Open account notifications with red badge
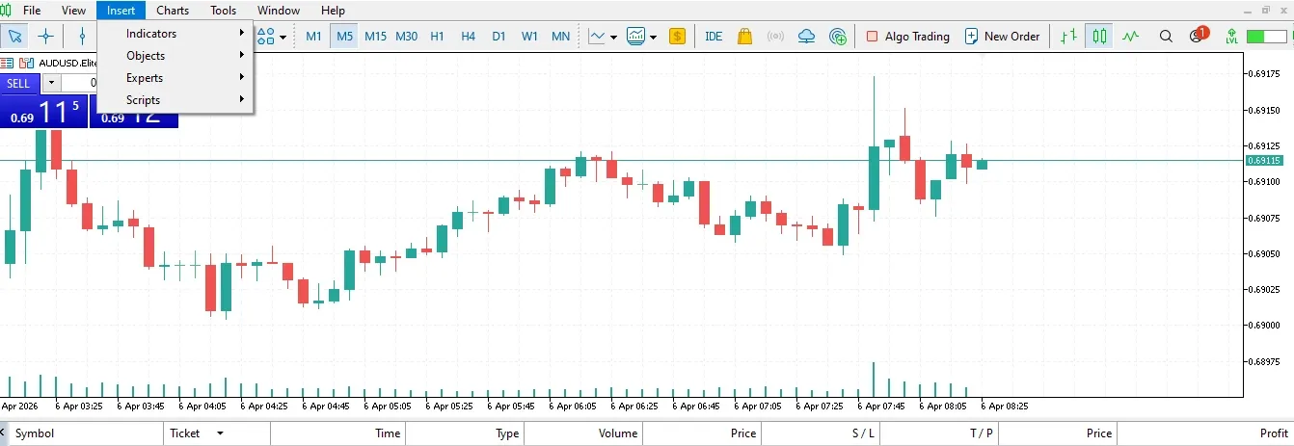Screen dimensions: 1294x446 click(x=1198, y=37)
